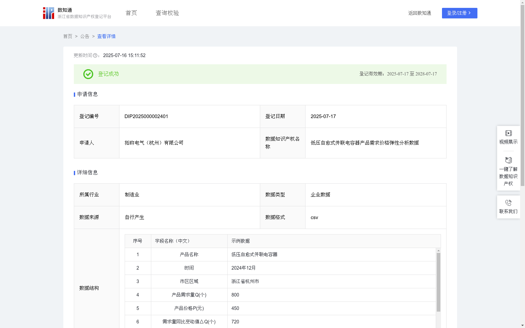This screenshot has width=525, height=328.
Task: Open 查询校验 navigation item
Action: 167,13
